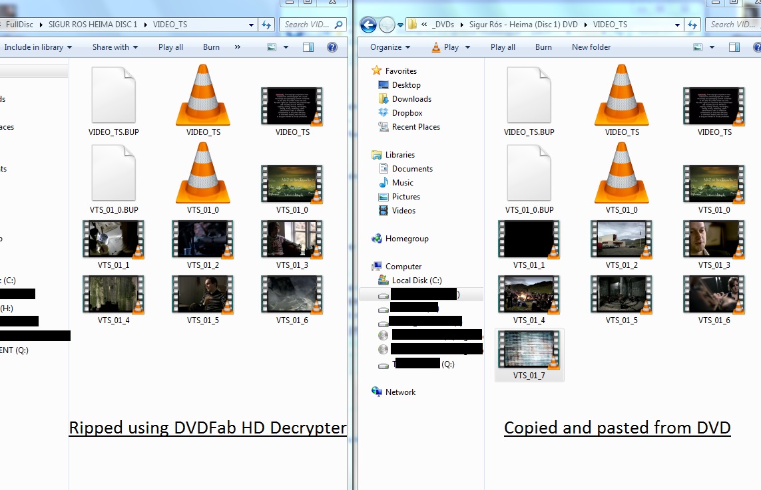Go to _DVDs in right breadcrumb
Image resolution: width=761 pixels, height=490 pixels.
click(x=443, y=24)
